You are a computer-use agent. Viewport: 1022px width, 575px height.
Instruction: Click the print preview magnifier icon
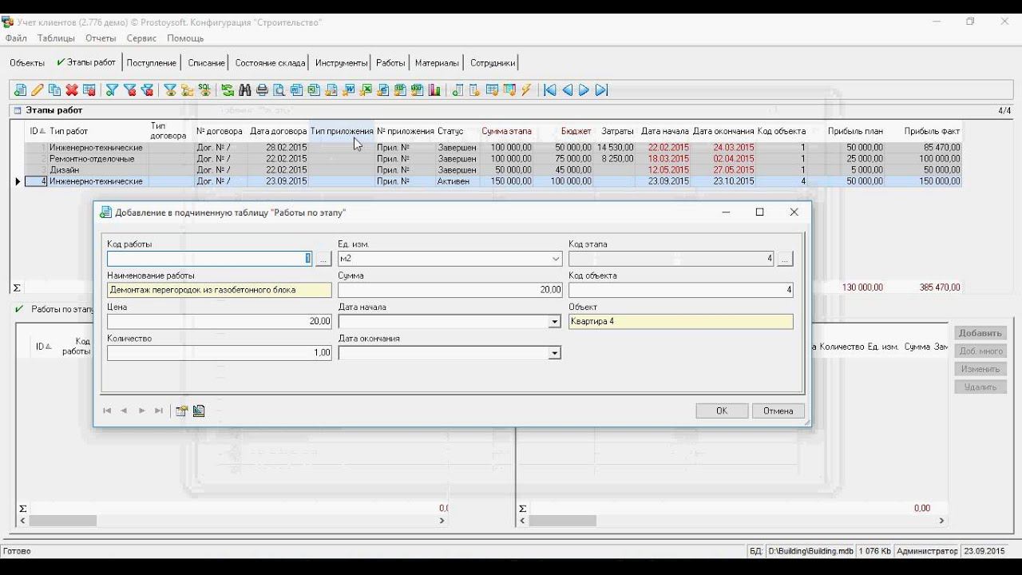(279, 90)
